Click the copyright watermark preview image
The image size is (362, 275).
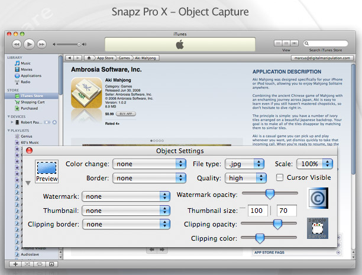pos(318,198)
